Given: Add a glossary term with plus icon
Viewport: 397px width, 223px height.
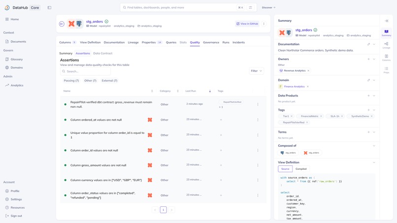Looking at the screenshot, I should [368, 132].
